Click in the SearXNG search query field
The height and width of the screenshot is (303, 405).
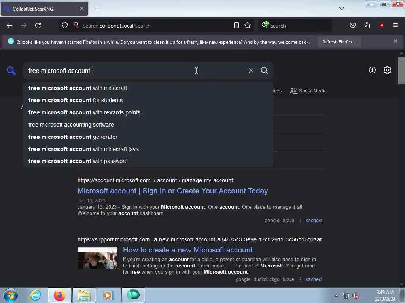click(x=134, y=71)
